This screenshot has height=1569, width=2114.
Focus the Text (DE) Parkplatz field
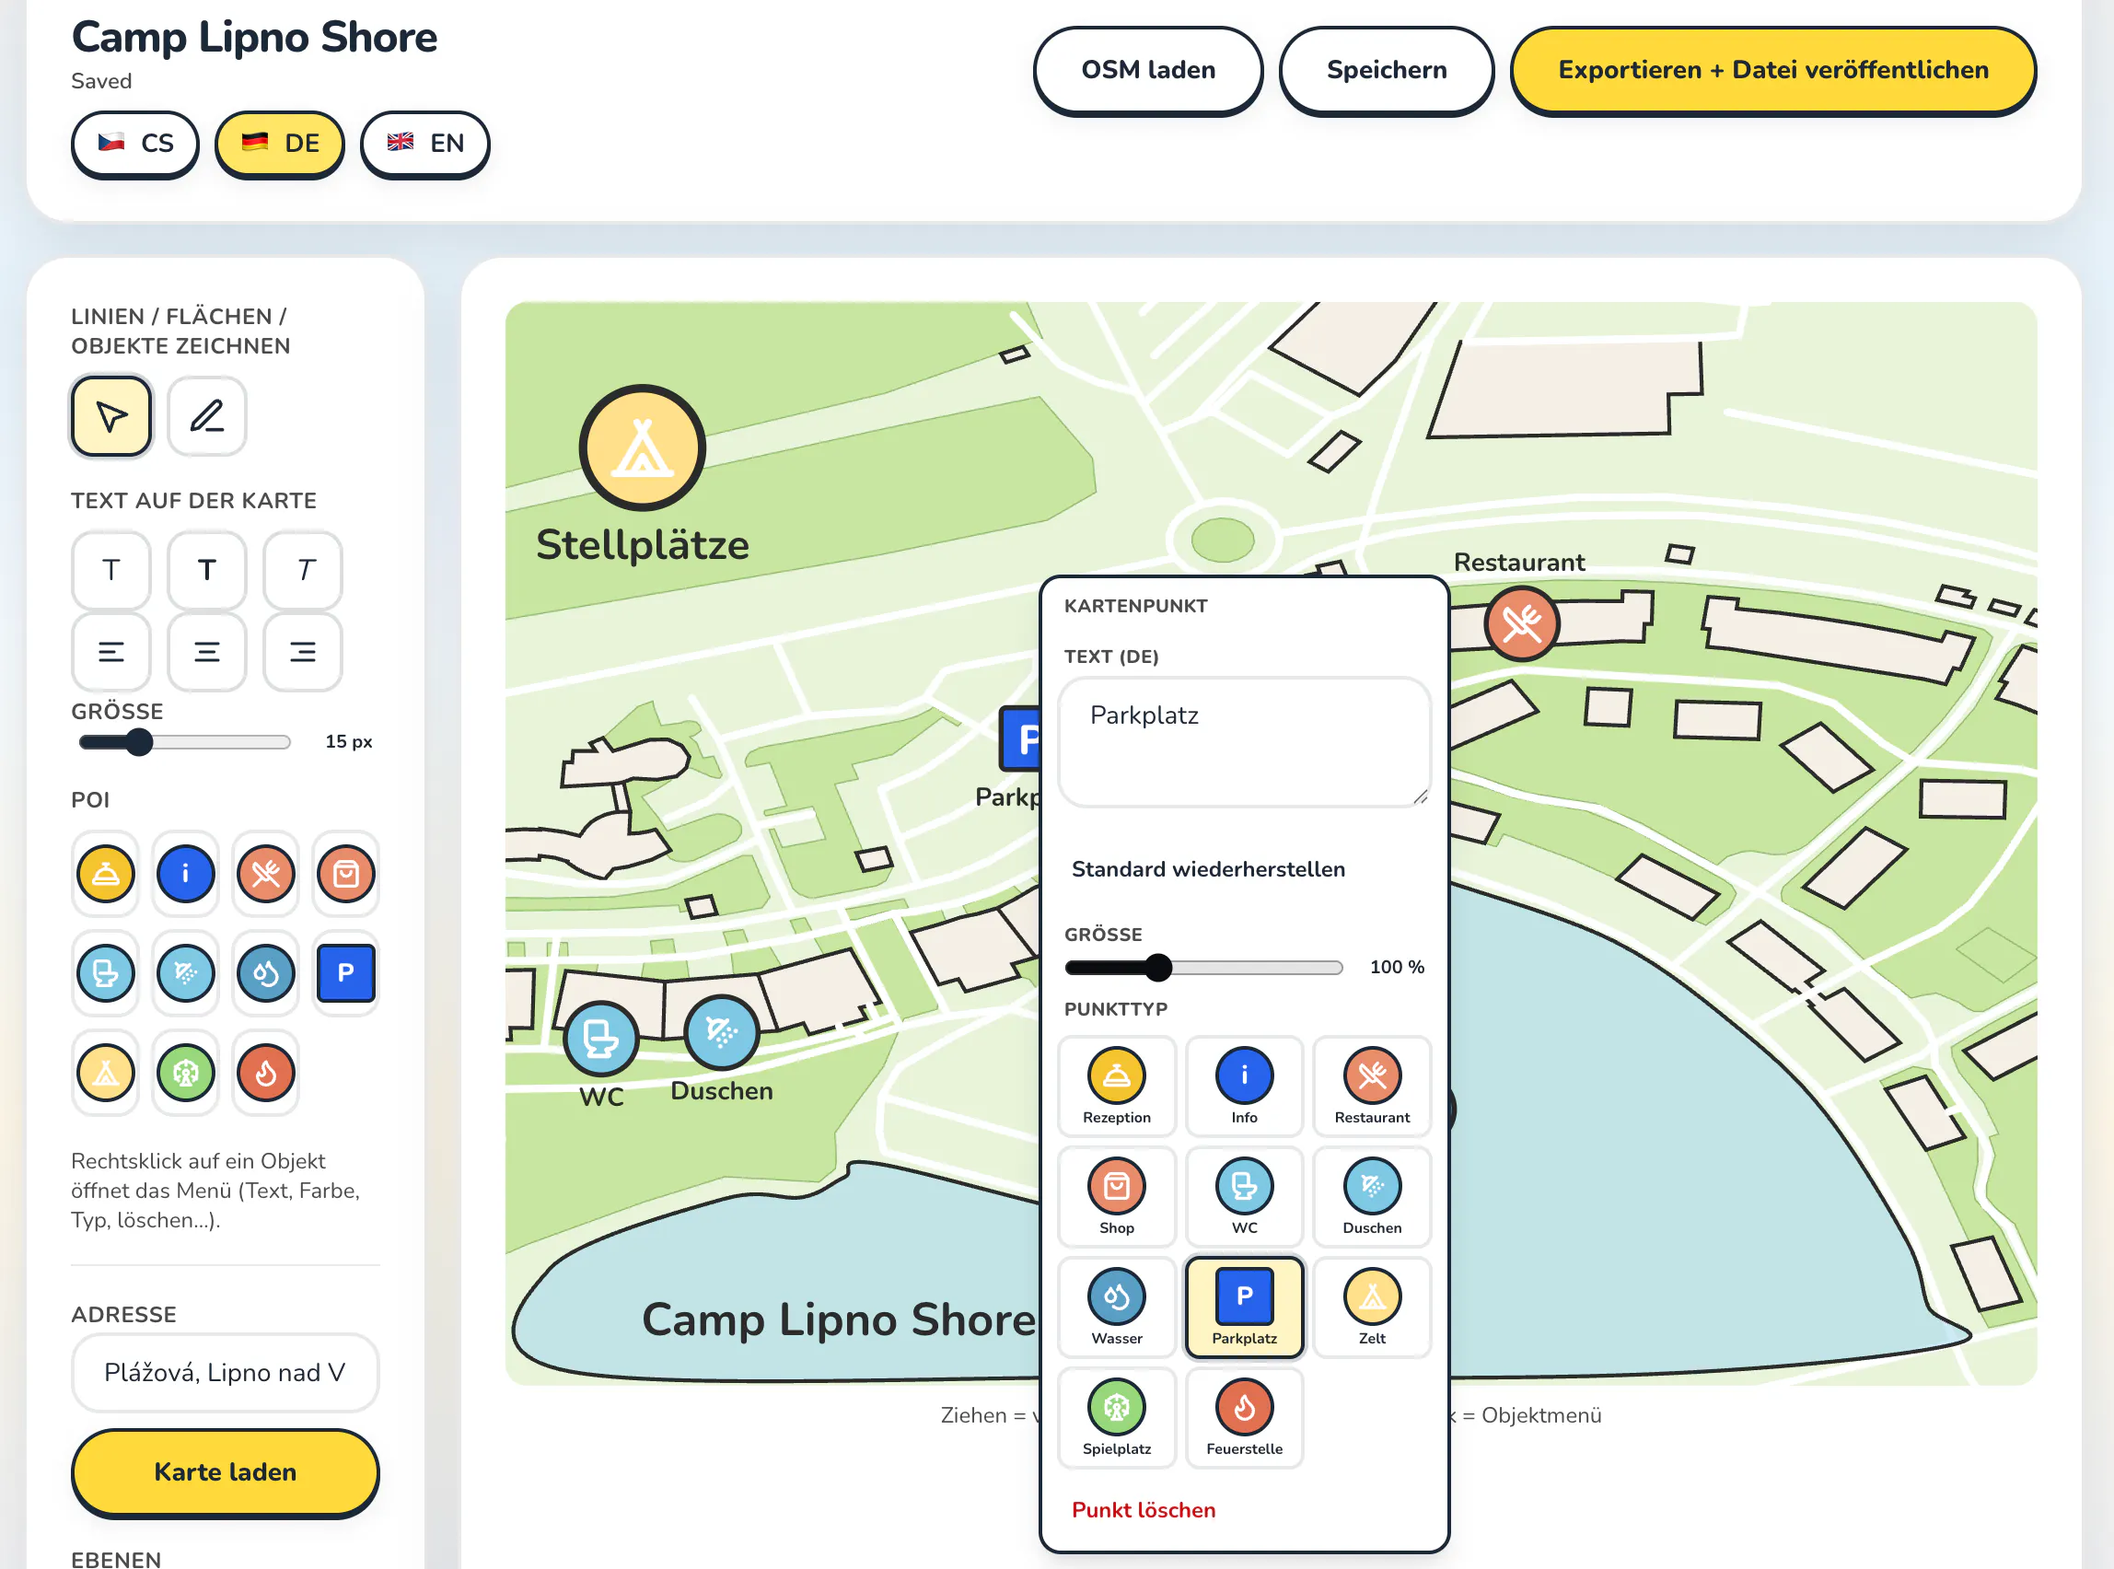pyautogui.click(x=1244, y=742)
